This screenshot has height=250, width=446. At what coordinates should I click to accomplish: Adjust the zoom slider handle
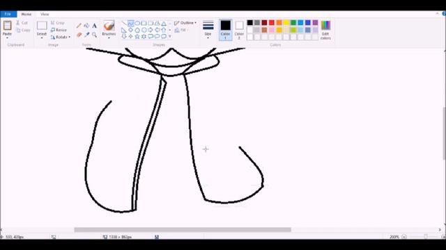pyautogui.click(x=426, y=237)
